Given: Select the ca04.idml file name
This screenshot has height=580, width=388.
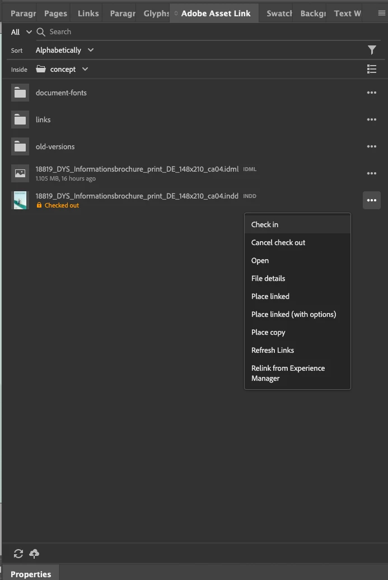Looking at the screenshot, I should click(137, 169).
